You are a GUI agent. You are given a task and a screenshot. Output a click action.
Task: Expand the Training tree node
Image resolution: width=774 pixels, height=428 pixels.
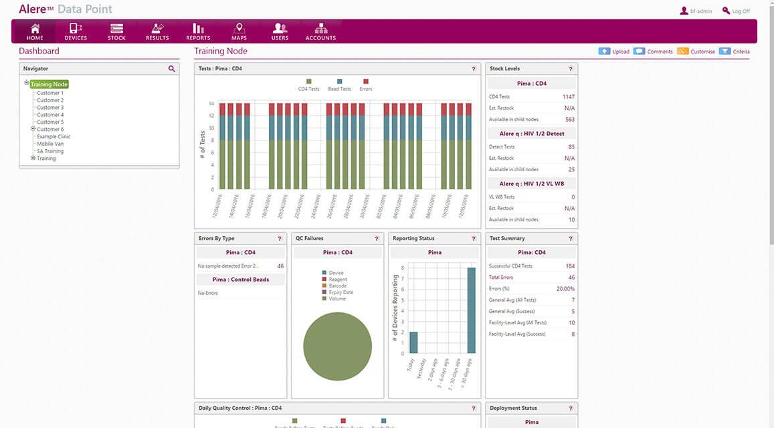pyautogui.click(x=32, y=158)
